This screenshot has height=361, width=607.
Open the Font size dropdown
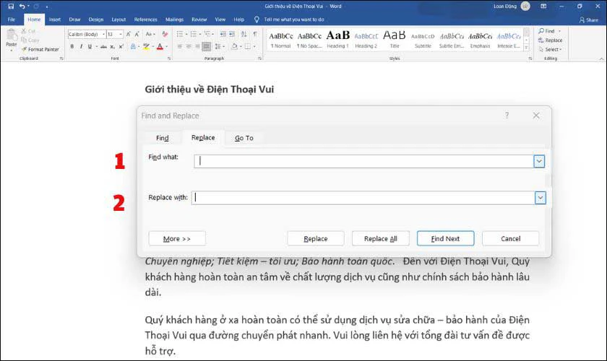pos(121,34)
